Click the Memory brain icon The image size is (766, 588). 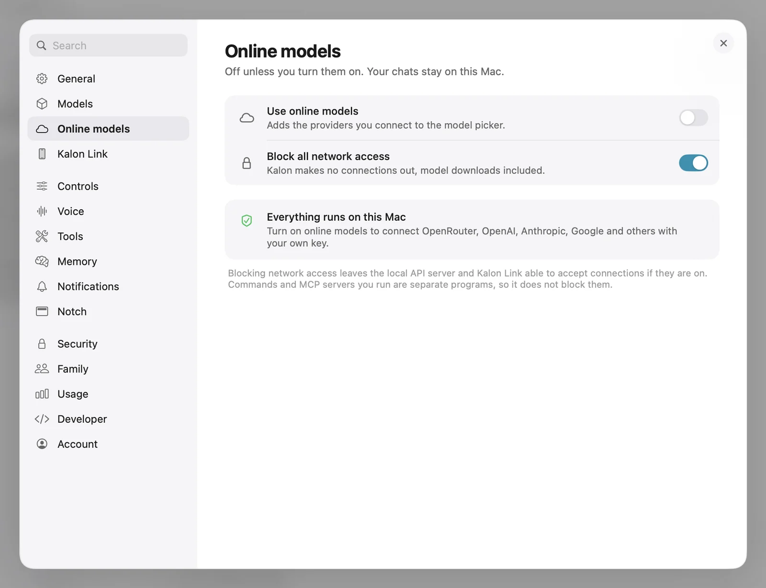[x=42, y=261]
